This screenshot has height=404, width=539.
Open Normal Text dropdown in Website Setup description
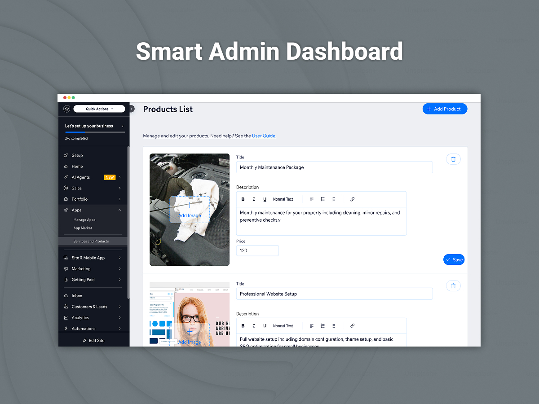283,326
